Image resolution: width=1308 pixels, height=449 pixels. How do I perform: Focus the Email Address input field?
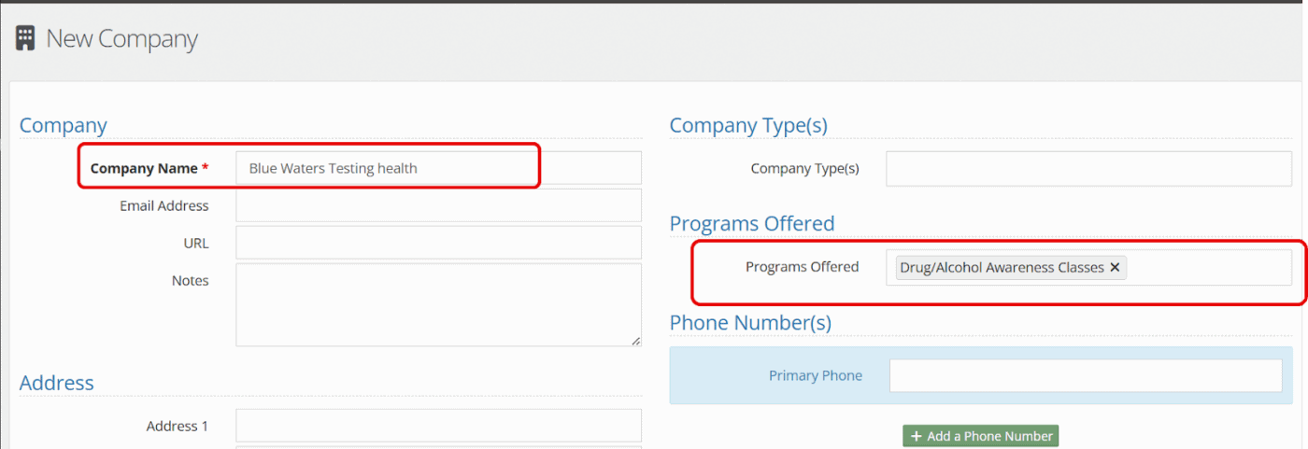tap(438, 205)
